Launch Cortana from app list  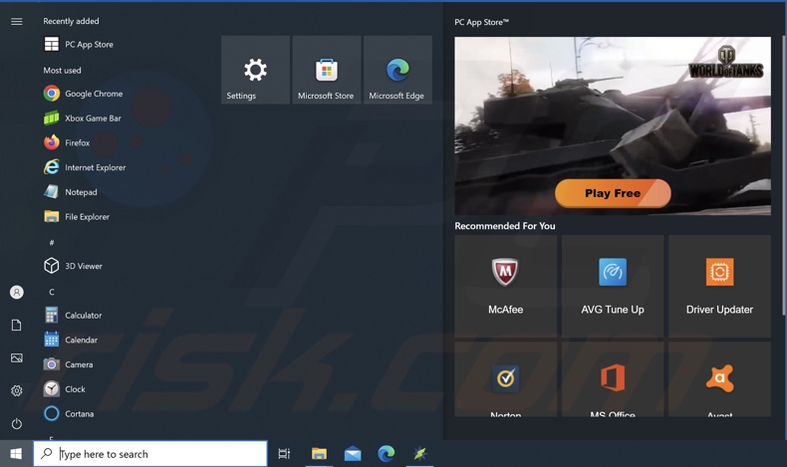tap(69, 413)
